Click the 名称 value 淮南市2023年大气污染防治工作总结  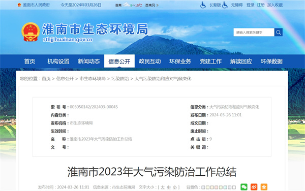coord(101,139)
